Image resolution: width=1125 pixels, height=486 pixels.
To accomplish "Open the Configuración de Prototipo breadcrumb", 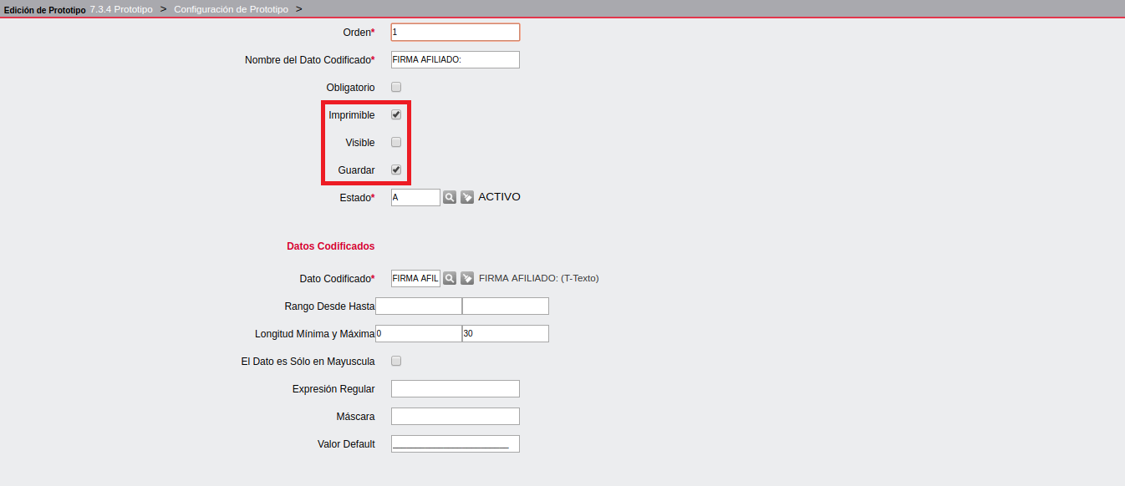I will tap(231, 9).
